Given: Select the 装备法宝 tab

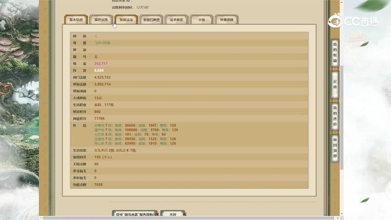Looking at the screenshot, I should [x=126, y=20].
